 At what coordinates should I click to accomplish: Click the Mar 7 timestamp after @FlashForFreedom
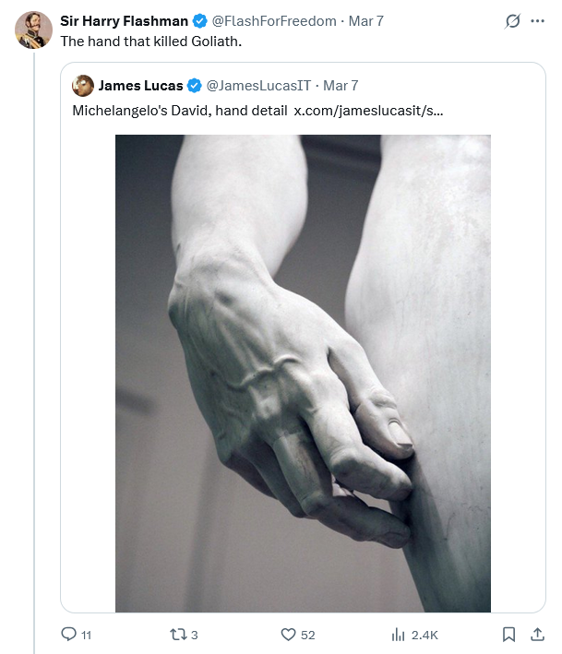coord(365,21)
